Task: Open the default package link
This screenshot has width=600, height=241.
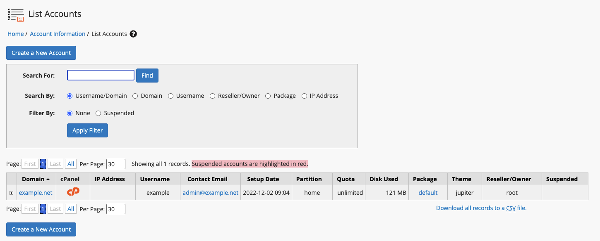Action: pos(428,193)
